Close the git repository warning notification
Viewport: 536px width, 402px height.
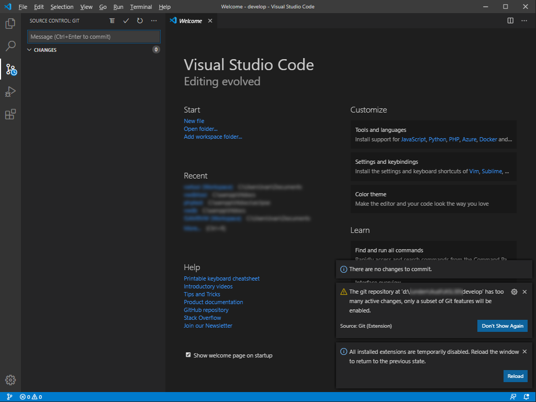(x=524, y=292)
